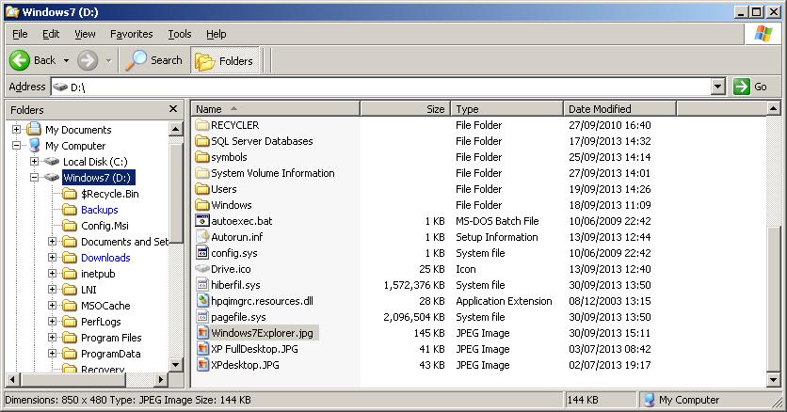Screen dimensions: 787x412
Task: Expand the Downloads folder node
Action: point(52,257)
